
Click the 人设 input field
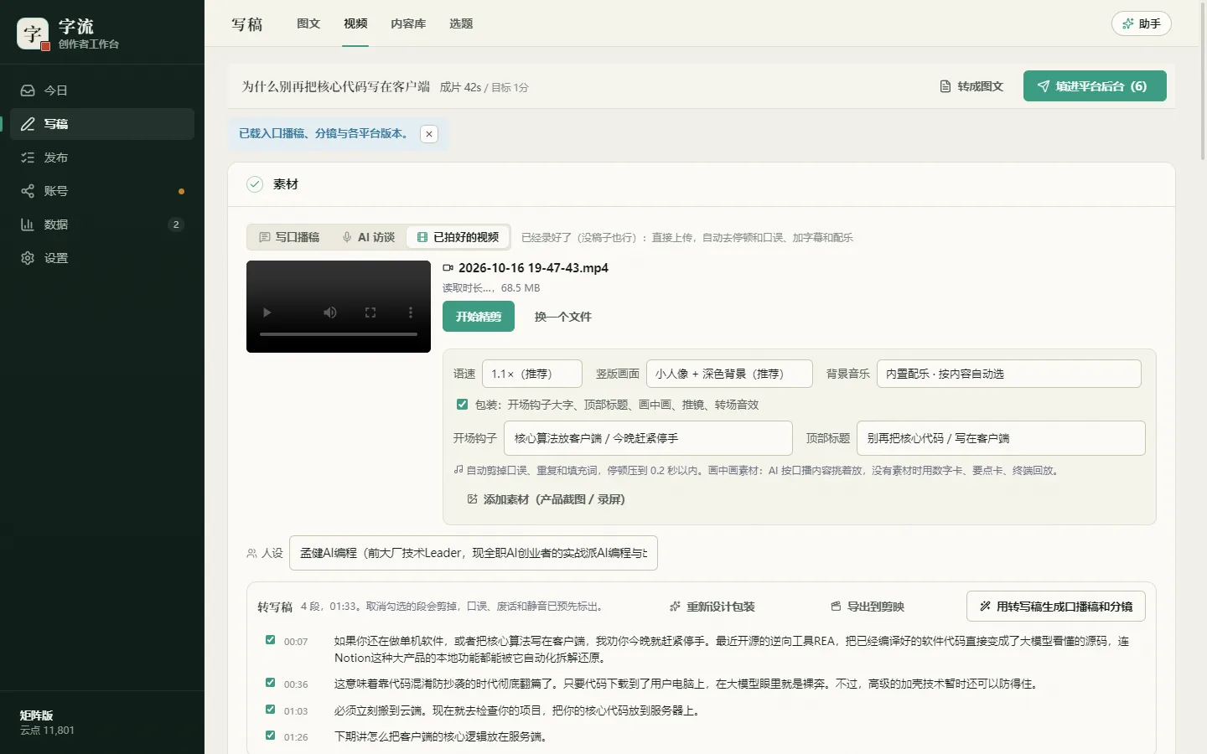[x=474, y=553]
